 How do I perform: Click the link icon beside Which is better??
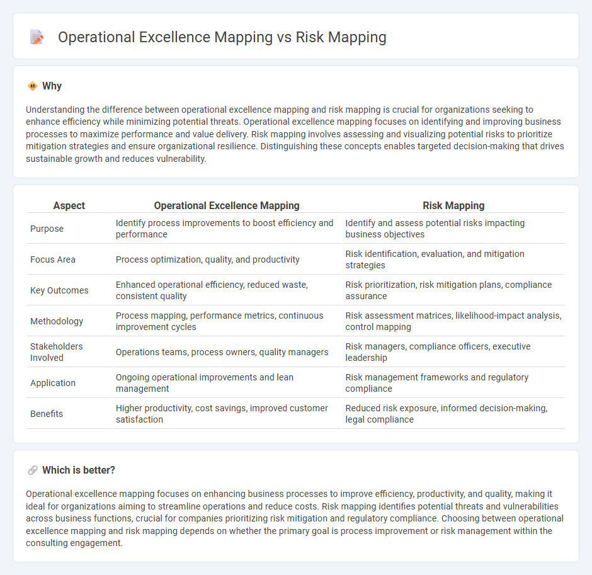(33, 470)
